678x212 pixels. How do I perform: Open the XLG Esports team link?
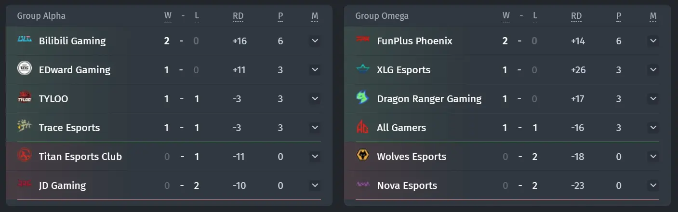[x=404, y=70]
